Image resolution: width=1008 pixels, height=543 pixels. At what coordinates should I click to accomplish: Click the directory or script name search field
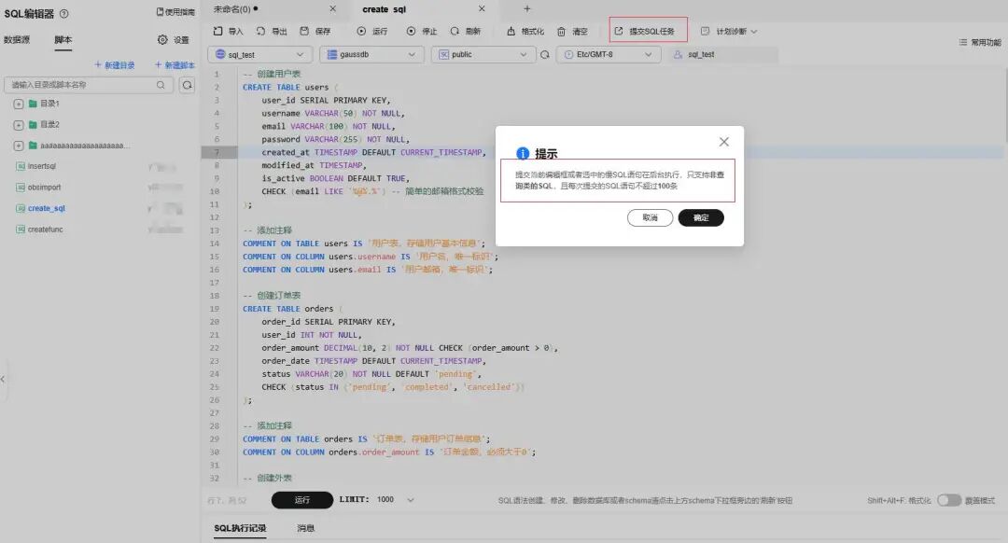tap(89, 85)
